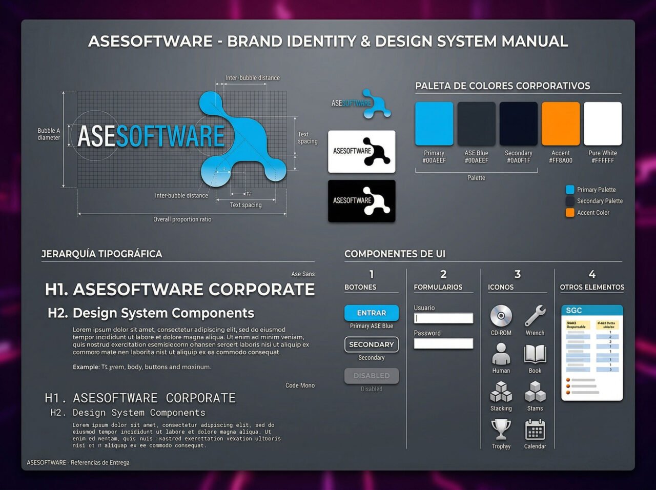The width and height of the screenshot is (656, 490).
Task: Pick the Primary blue color swatch
Action: pos(434,124)
